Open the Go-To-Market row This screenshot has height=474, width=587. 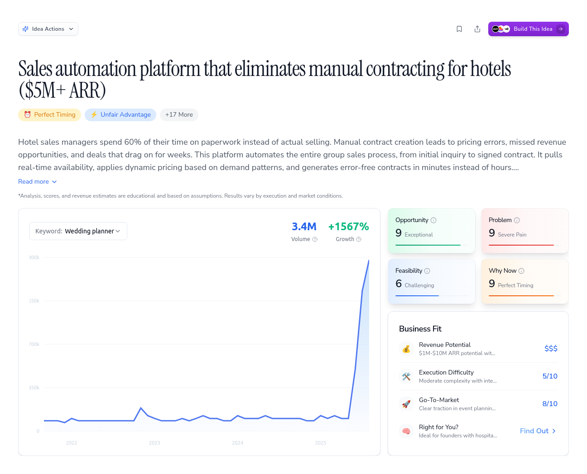point(478,404)
